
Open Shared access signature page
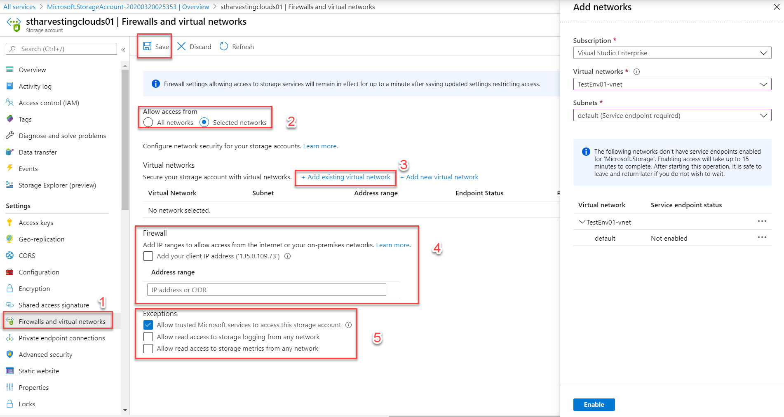coord(54,305)
